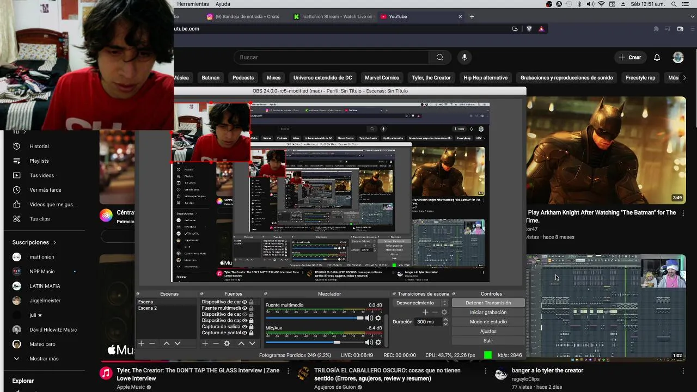The width and height of the screenshot is (697, 392).
Task: Open Historial in YouTube sidebar
Action: [x=39, y=146]
